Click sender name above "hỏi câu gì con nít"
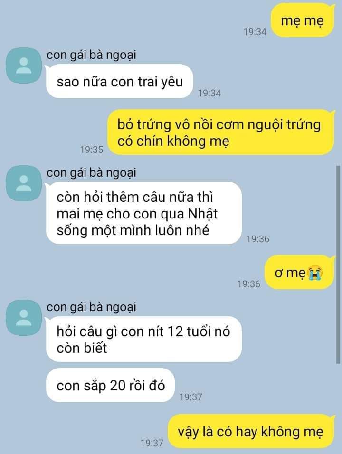 click(x=91, y=307)
